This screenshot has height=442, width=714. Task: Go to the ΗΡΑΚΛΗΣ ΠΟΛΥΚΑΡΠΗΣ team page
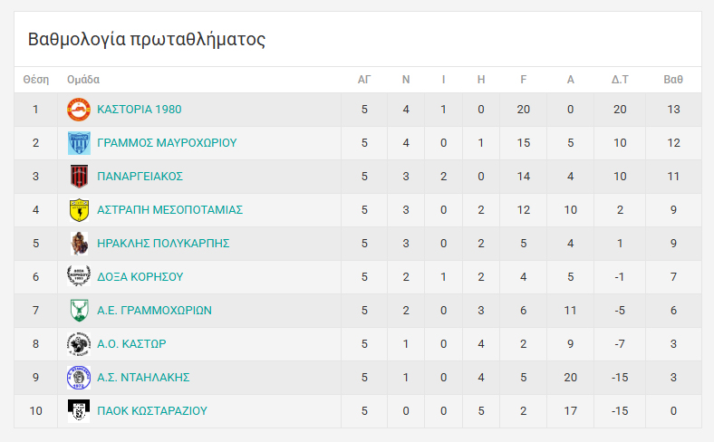tap(163, 244)
